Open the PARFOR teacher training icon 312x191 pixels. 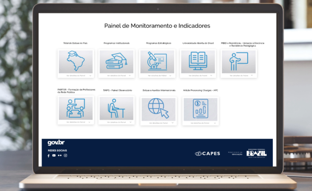(75, 108)
